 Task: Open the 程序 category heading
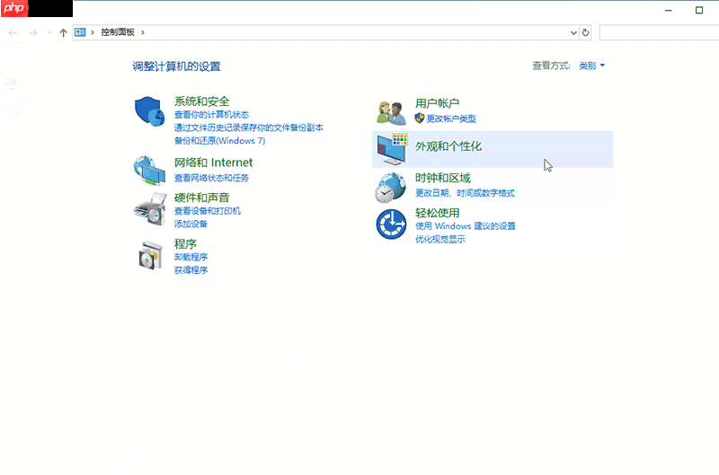(185, 243)
